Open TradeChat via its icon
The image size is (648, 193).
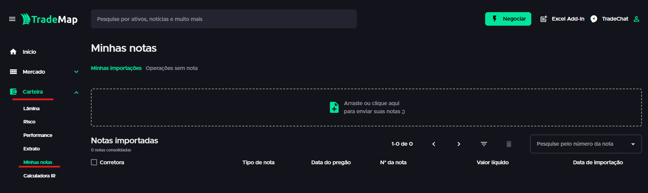594,19
